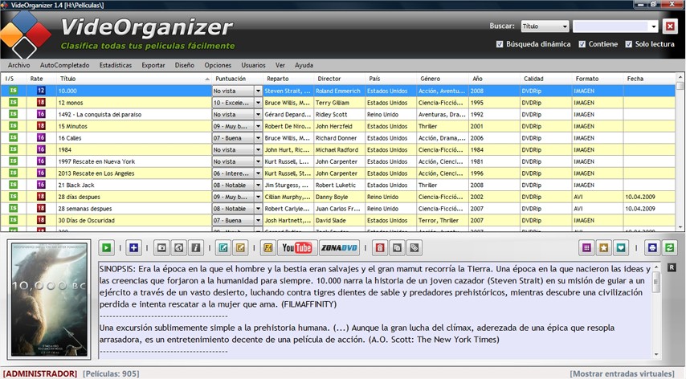The image size is (686, 379).
Task: Open the Estadísticas menu
Action: tap(116, 65)
